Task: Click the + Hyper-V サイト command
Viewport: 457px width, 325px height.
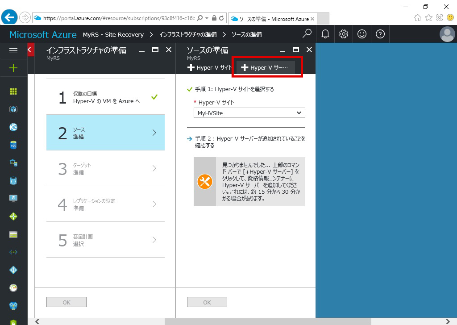Action: click(x=210, y=67)
